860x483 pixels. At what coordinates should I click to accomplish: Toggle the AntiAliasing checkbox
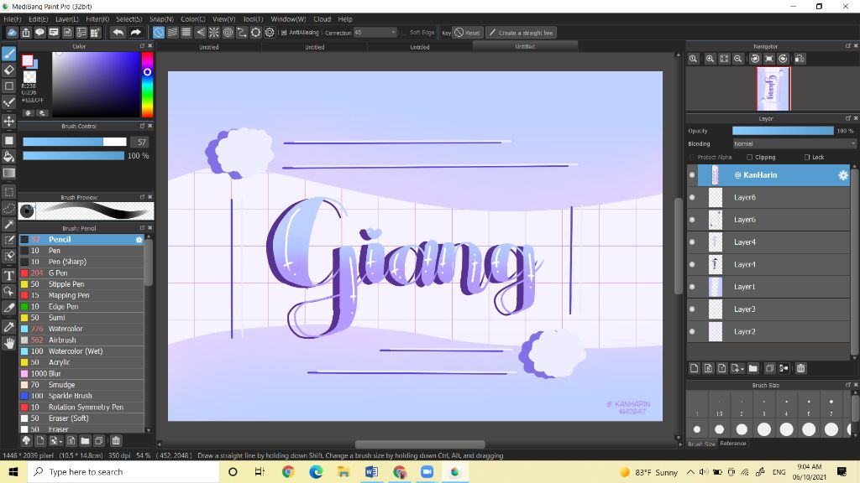(x=284, y=33)
